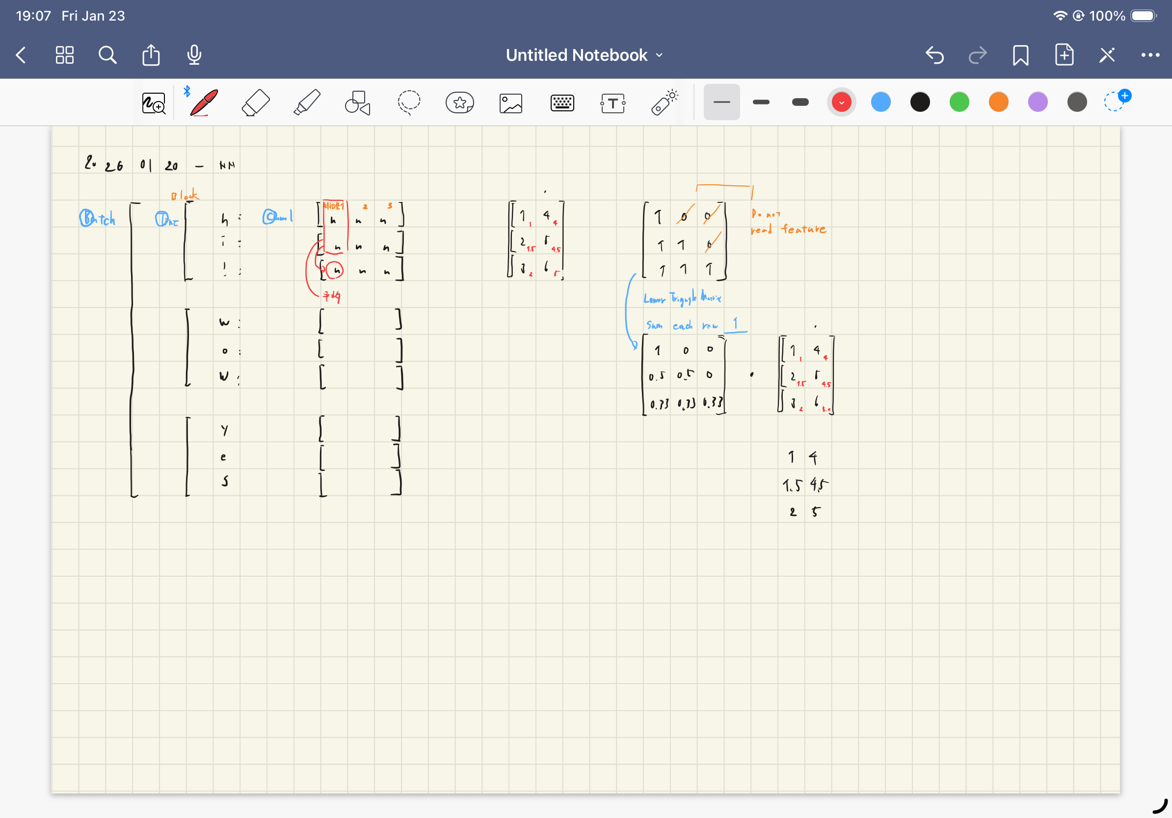1172x818 pixels.
Task: Open the three-dot more options menu
Action: click(1150, 55)
